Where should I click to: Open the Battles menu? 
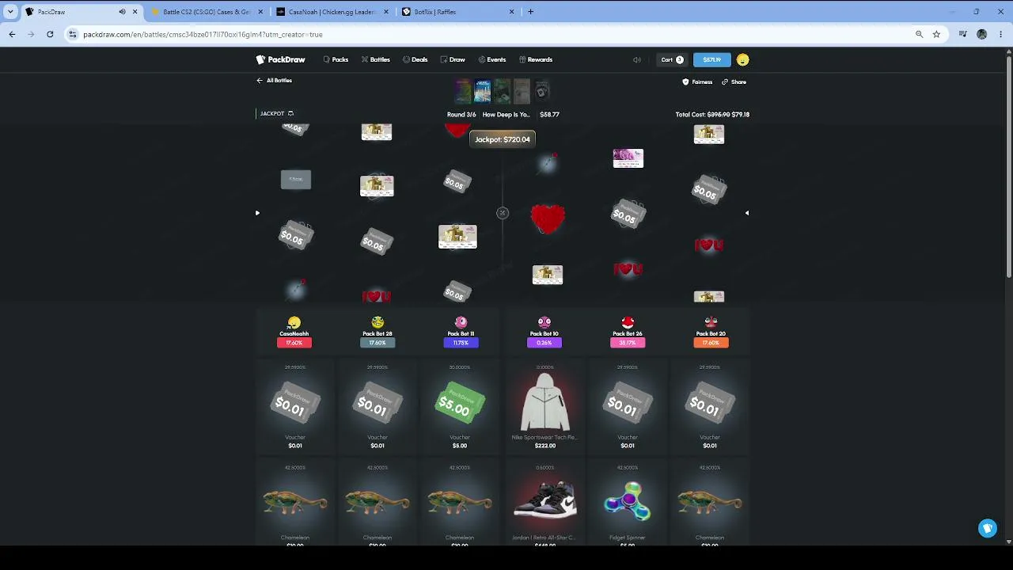click(x=375, y=59)
